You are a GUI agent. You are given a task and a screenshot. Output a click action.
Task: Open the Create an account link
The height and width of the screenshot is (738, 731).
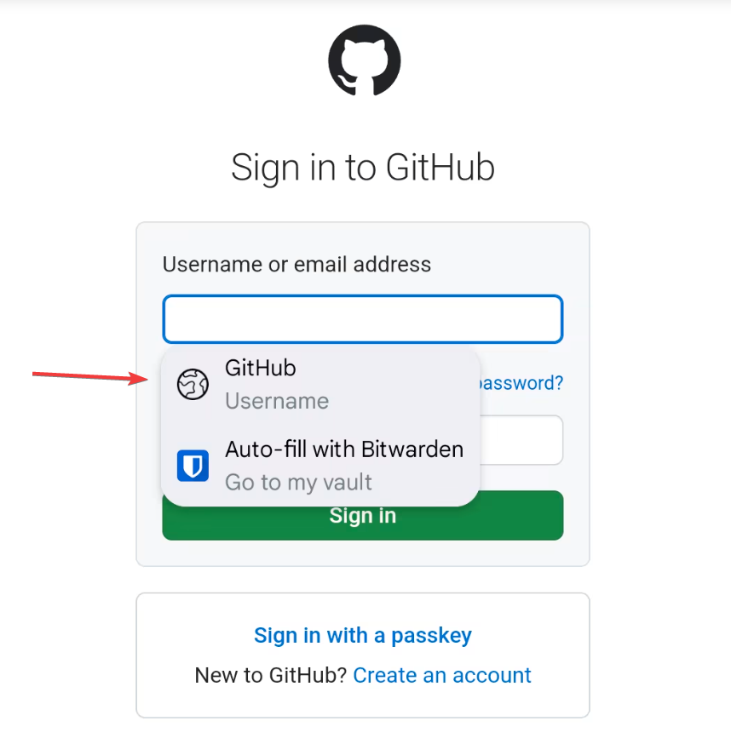442,675
